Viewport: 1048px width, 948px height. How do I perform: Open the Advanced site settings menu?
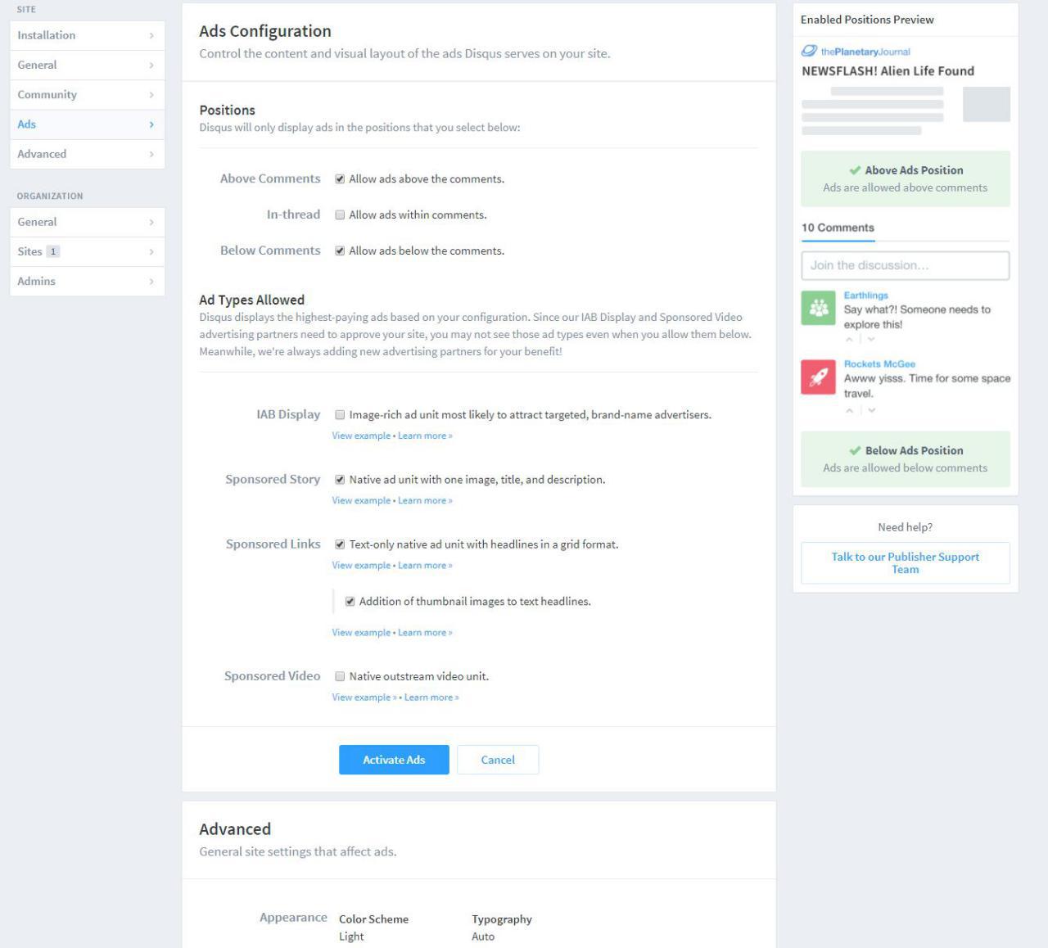(x=88, y=154)
